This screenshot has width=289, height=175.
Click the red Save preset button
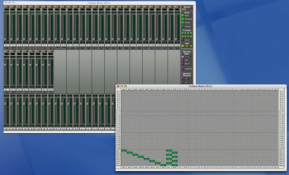point(183,40)
